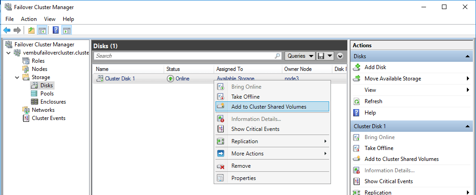Toggle the Show/Hide Console Tree toolbar icon

[x=41, y=30]
